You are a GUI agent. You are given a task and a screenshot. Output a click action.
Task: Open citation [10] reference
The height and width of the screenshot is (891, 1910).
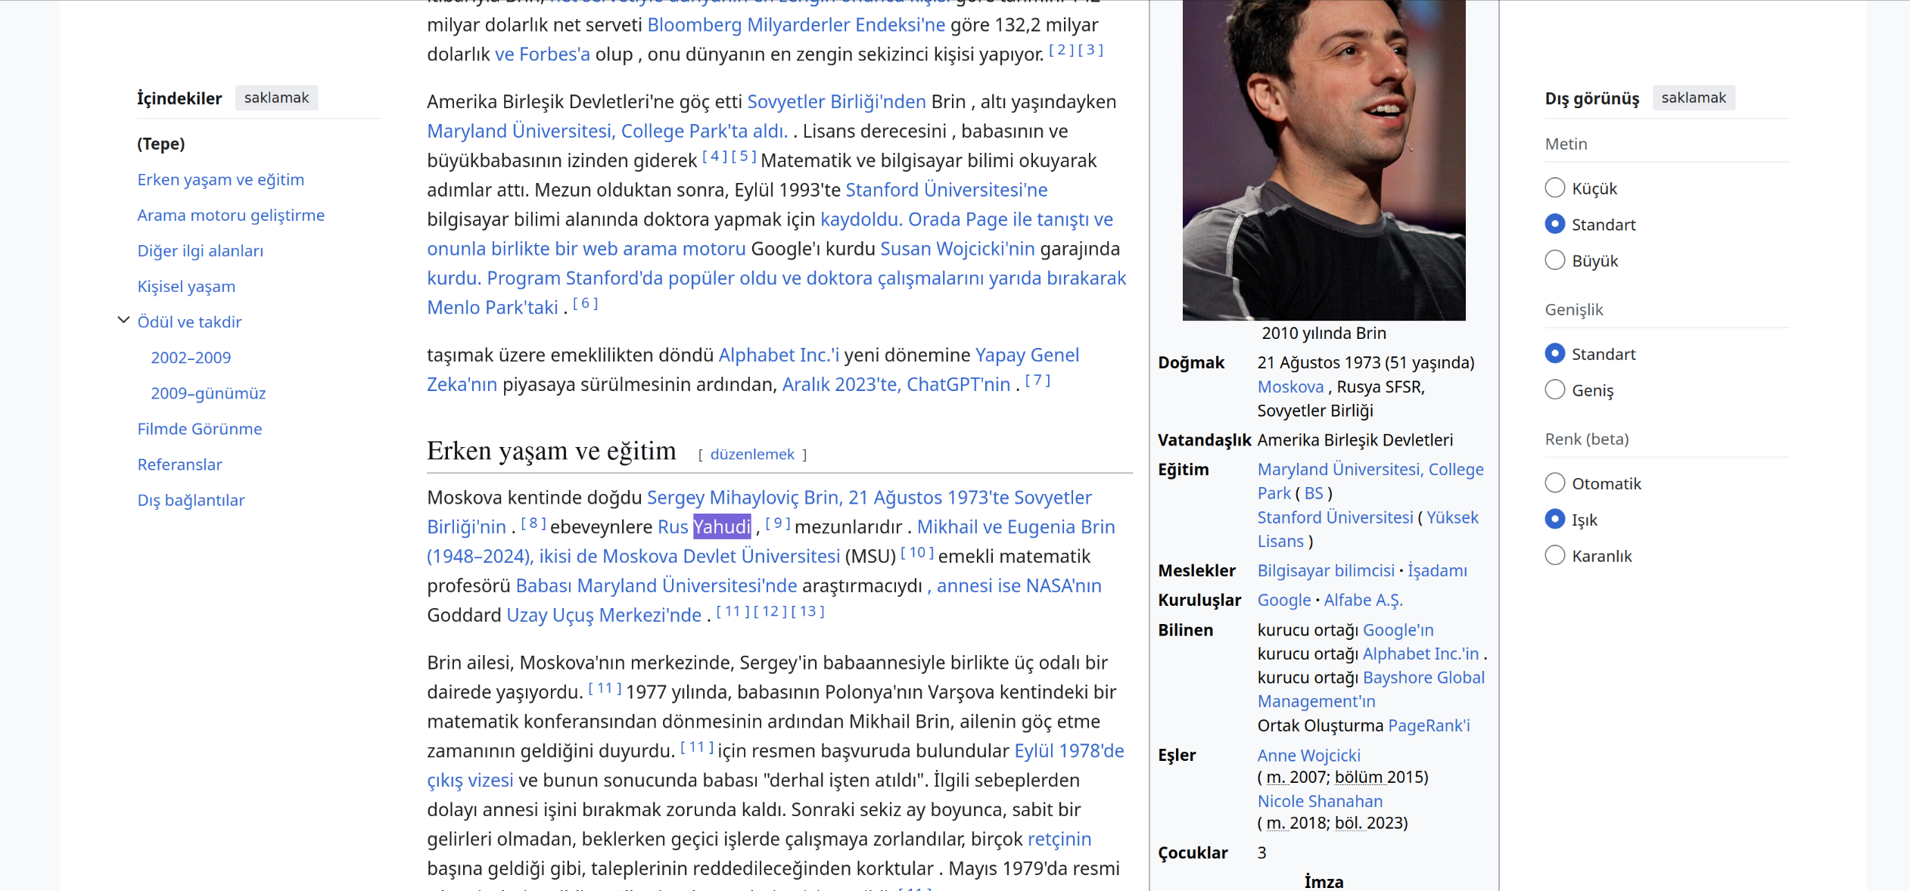[x=917, y=552]
